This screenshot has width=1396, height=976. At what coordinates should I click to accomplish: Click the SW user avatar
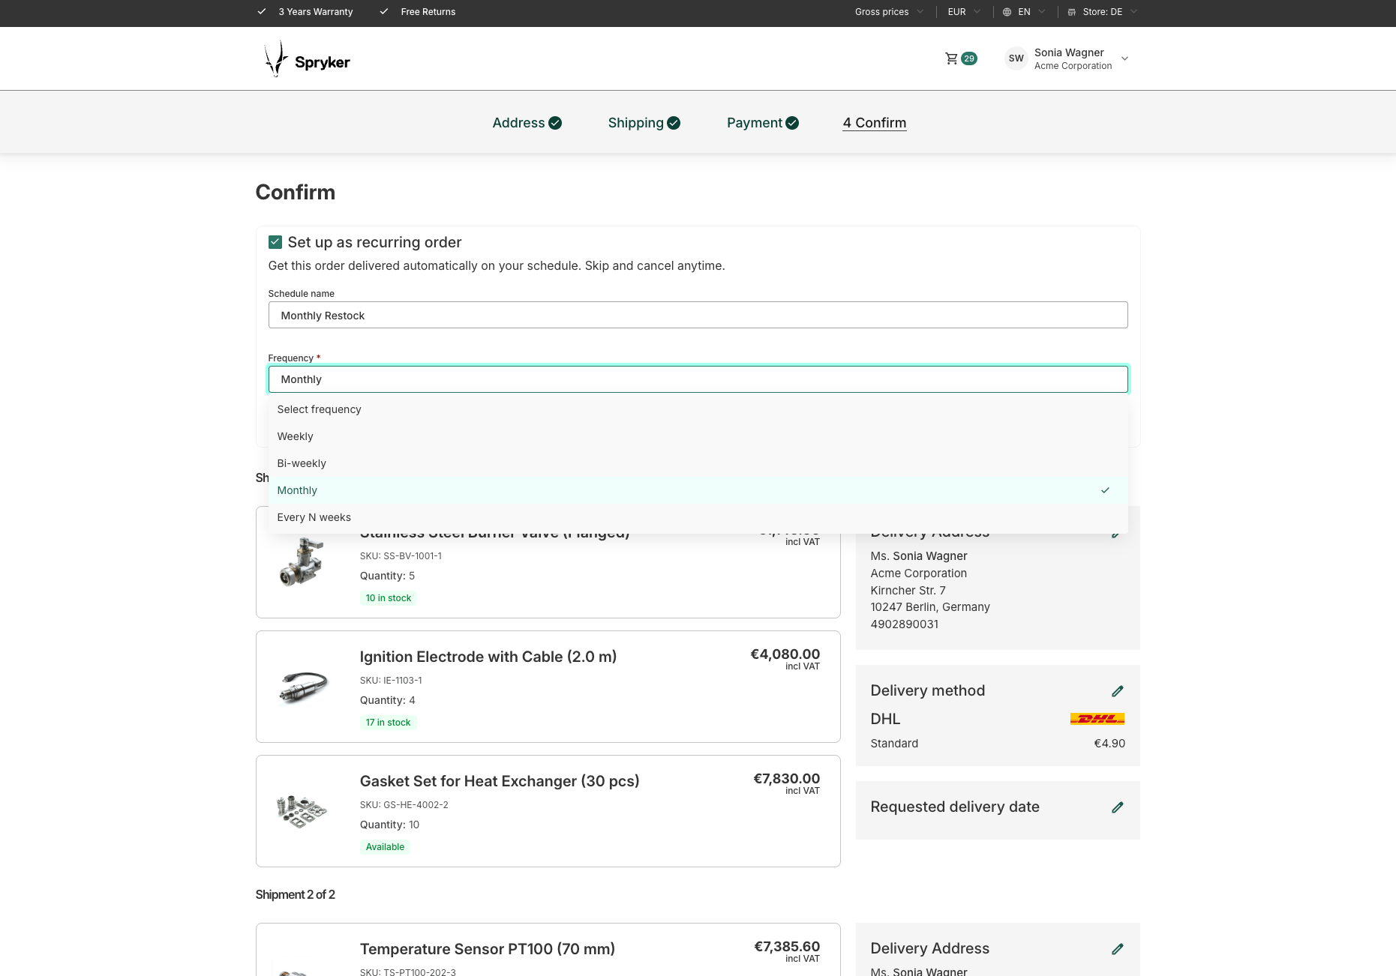[1016, 58]
